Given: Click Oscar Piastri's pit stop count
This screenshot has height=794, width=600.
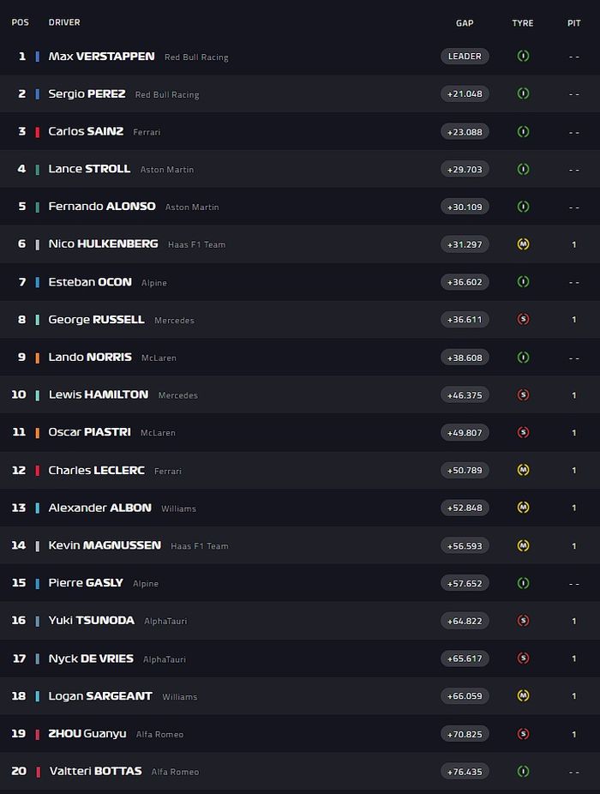Looking at the screenshot, I should [573, 433].
